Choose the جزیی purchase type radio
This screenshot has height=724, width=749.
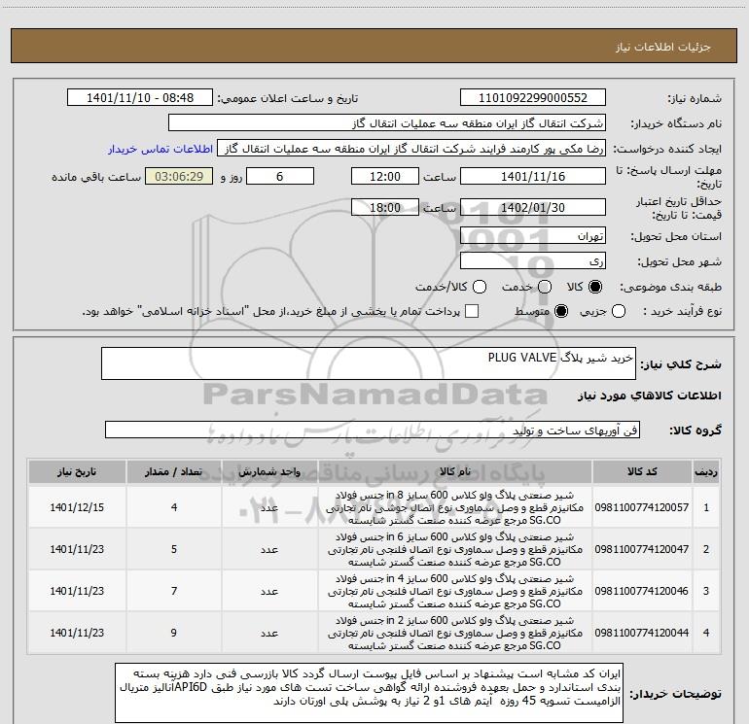pos(618,311)
